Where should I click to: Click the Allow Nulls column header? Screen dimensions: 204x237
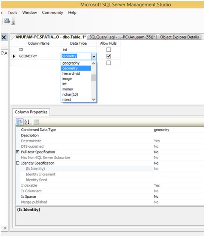click(108, 43)
